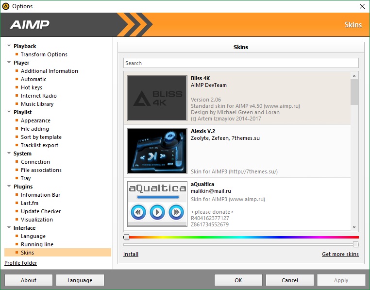Open Transform Options page

click(44, 54)
